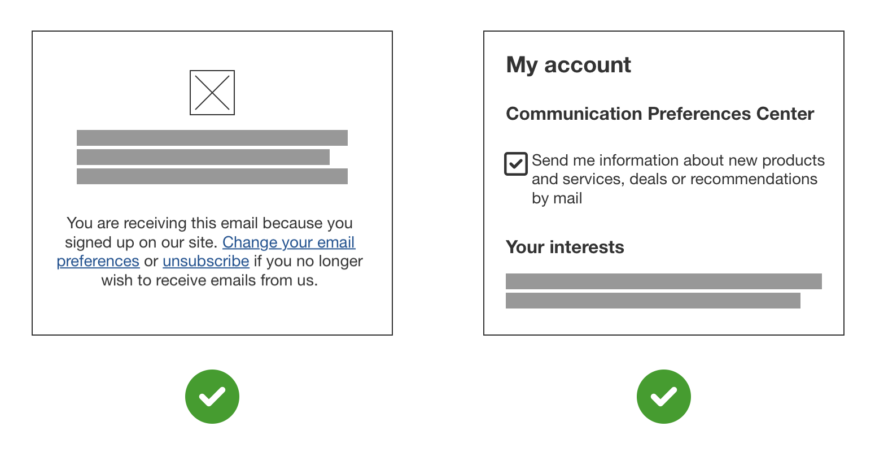Click the last gray text bar in the email
Image resolution: width=875 pixels, height=452 pixels.
tap(212, 176)
